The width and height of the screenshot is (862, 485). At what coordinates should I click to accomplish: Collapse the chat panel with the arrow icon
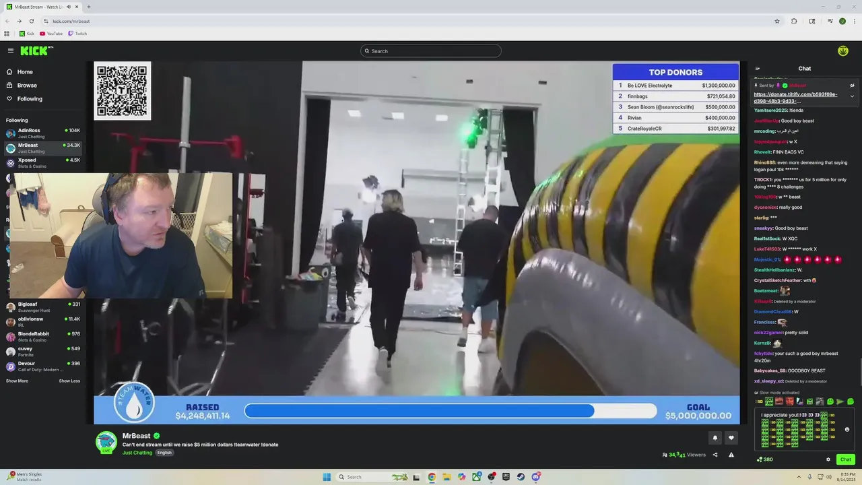coord(758,69)
